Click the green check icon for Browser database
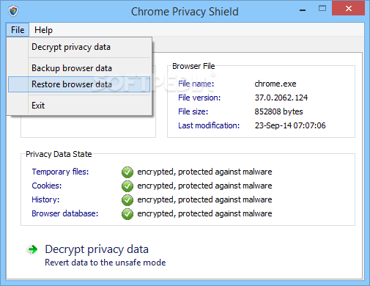Image resolution: width=370 pixels, height=286 pixels. [127, 214]
